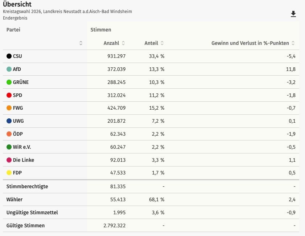Sort by Gewinn und Verlust arrows

[x=293, y=43]
